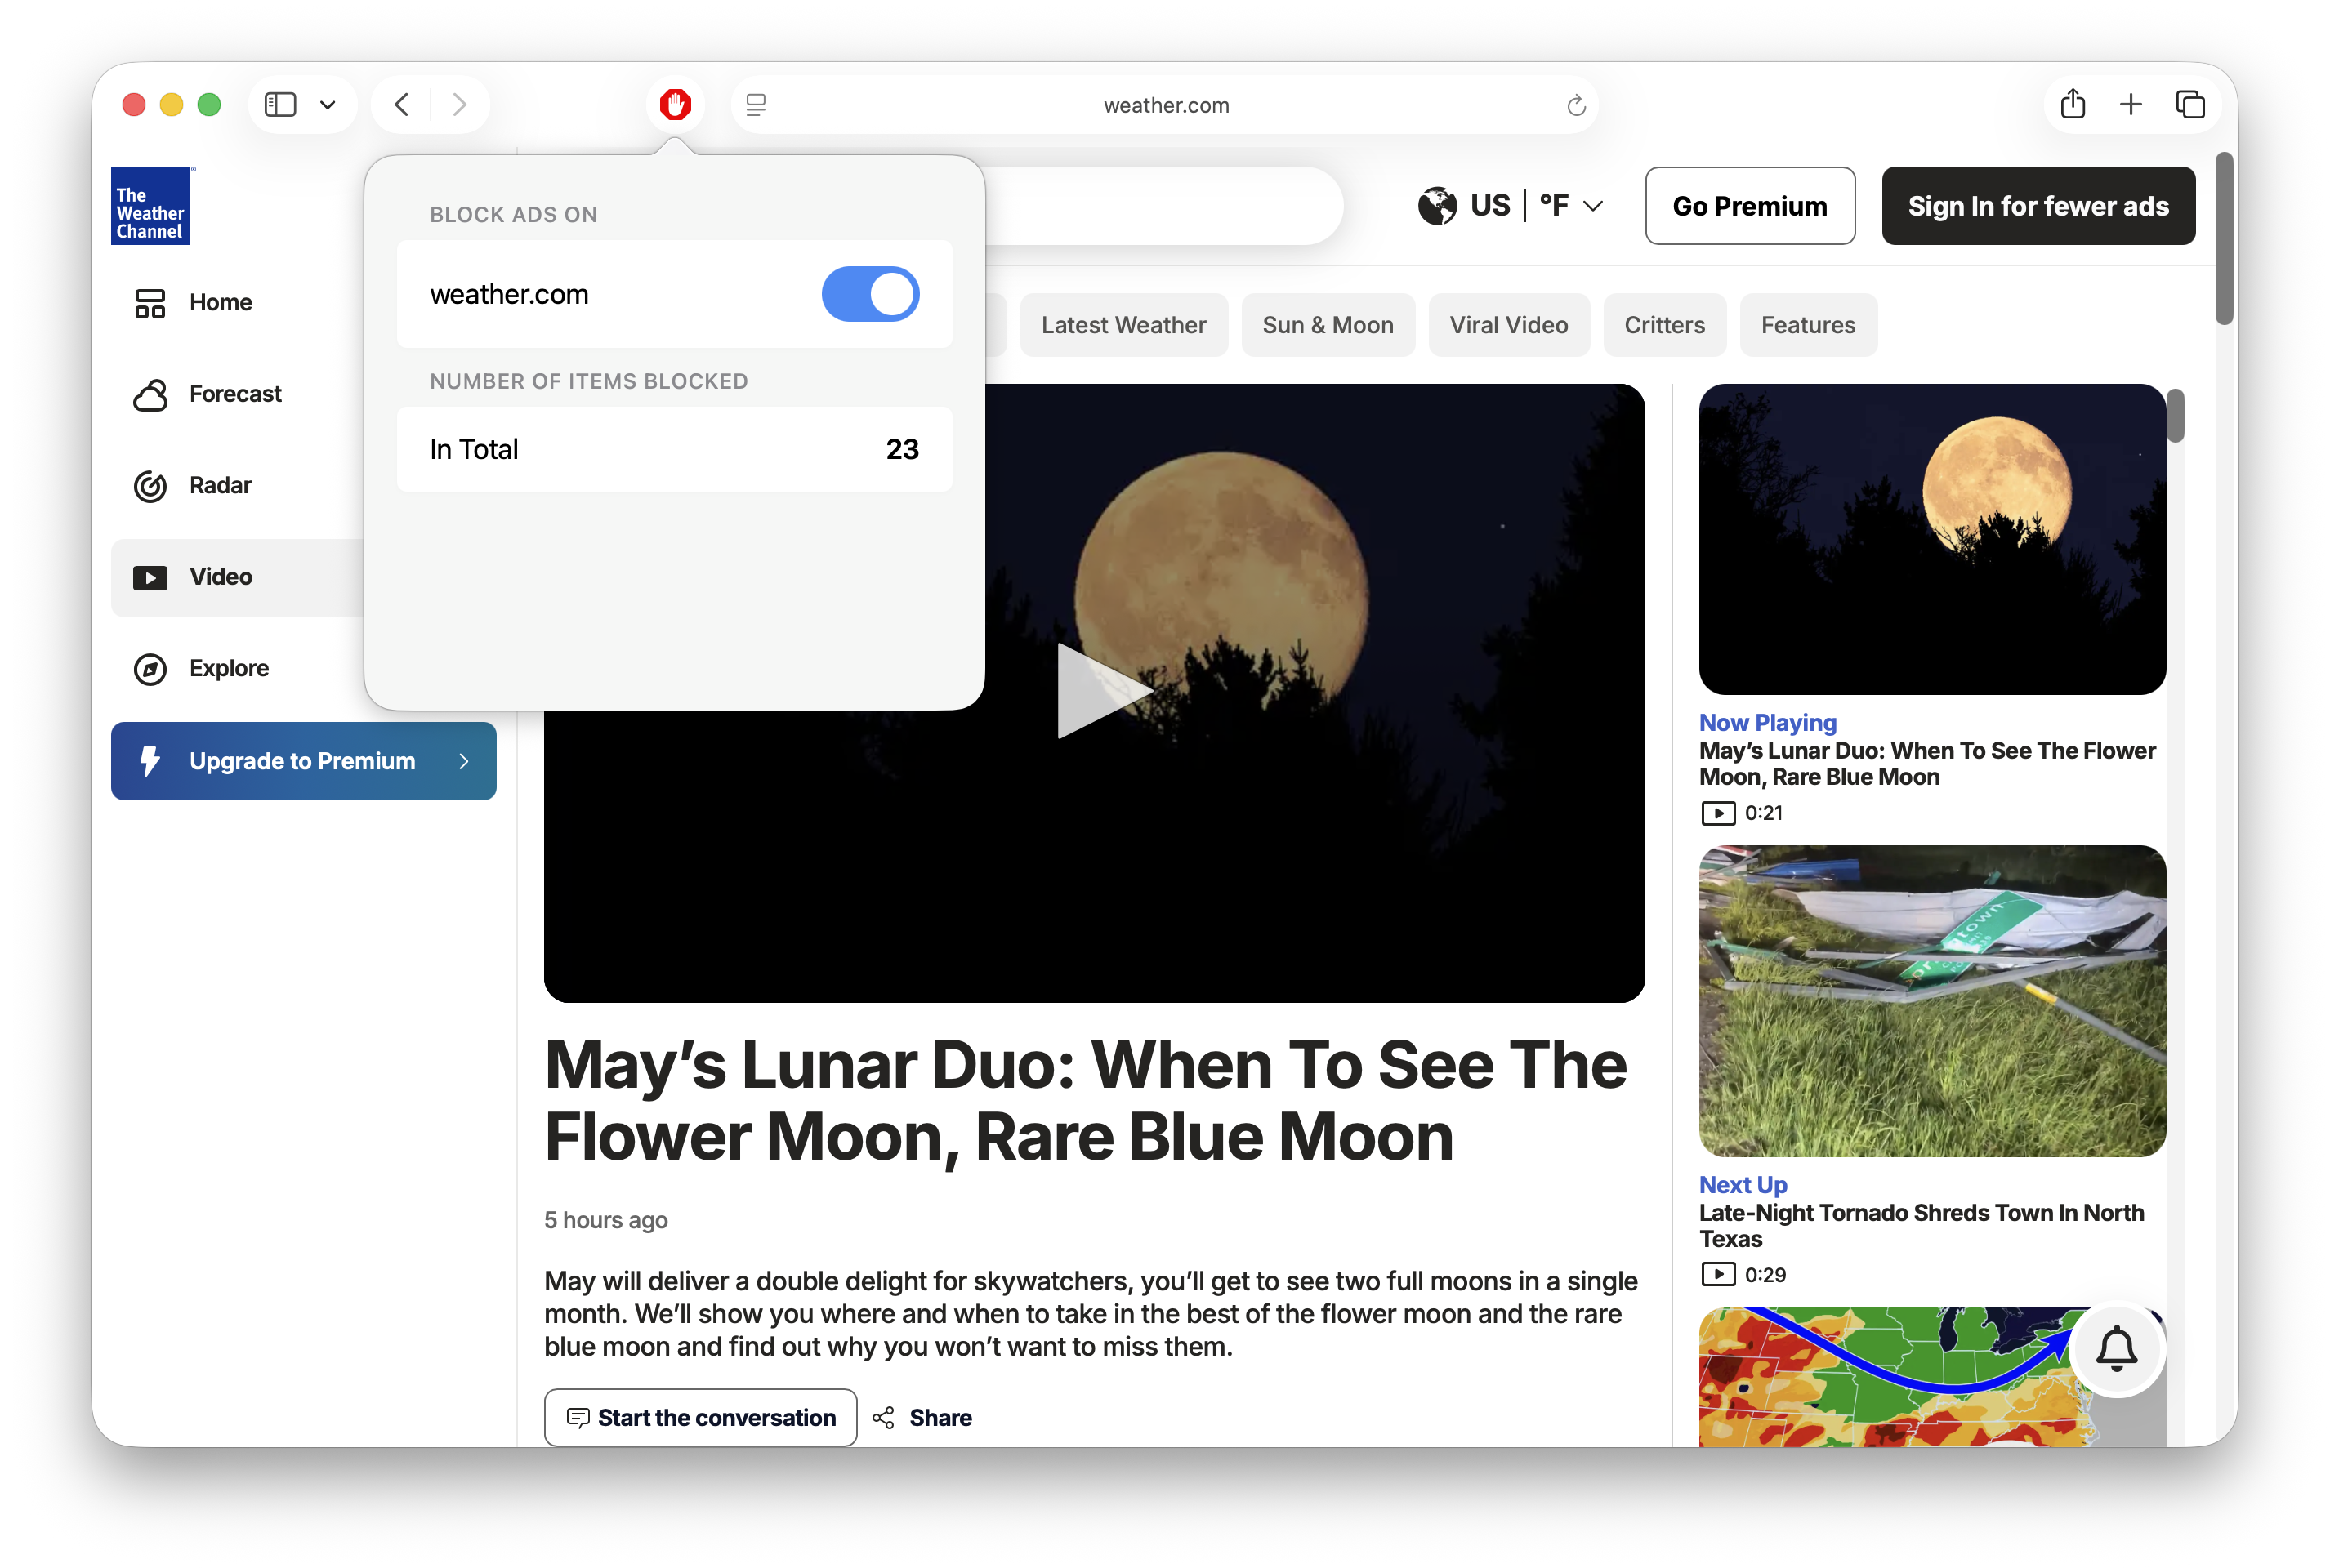Expand the sidebar tab group chevron
The image size is (2330, 1568).
[327, 104]
